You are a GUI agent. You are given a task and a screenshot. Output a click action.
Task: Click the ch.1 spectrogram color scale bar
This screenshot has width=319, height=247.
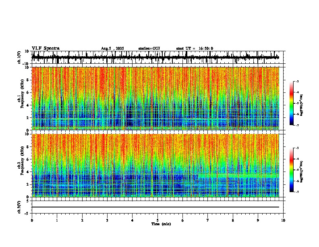coord(291,103)
